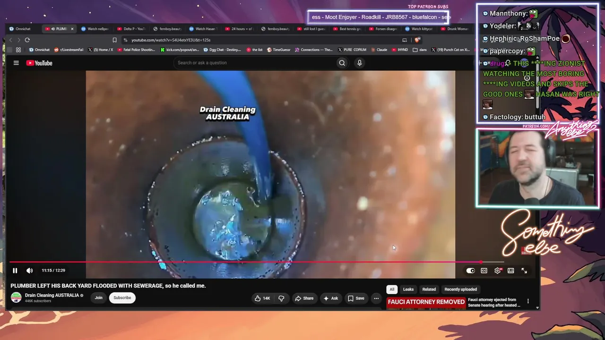This screenshot has height=340, width=605.
Task: Click the cast icon in address bar
Action: pos(405,40)
